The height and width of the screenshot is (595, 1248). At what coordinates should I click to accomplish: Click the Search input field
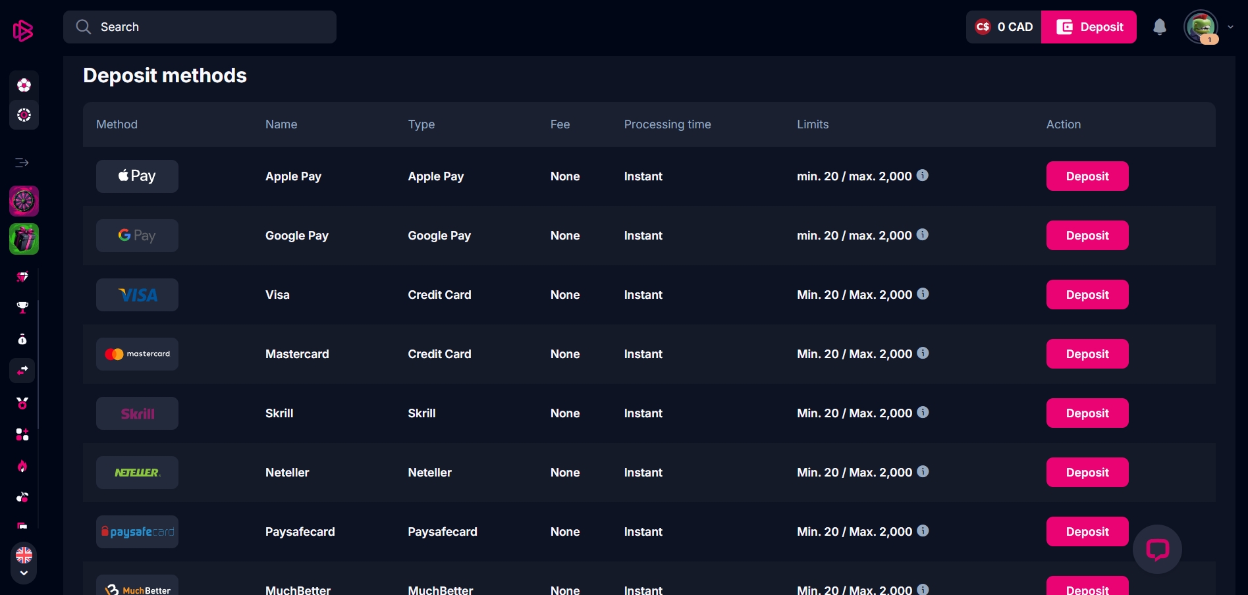pyautogui.click(x=200, y=27)
